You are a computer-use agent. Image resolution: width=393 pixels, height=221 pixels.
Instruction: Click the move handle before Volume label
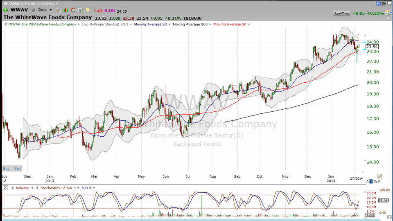13,188
